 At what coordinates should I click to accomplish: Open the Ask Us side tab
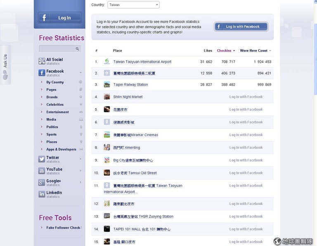[x=5, y=65]
